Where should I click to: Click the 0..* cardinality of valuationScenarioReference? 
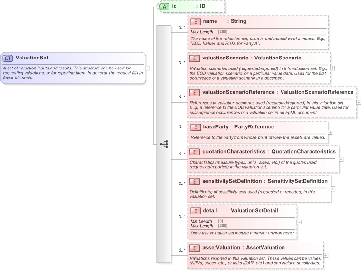pos(182,97)
